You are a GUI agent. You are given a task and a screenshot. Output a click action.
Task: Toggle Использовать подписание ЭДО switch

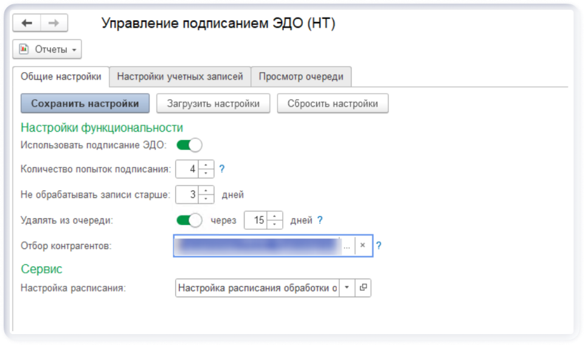(x=189, y=145)
